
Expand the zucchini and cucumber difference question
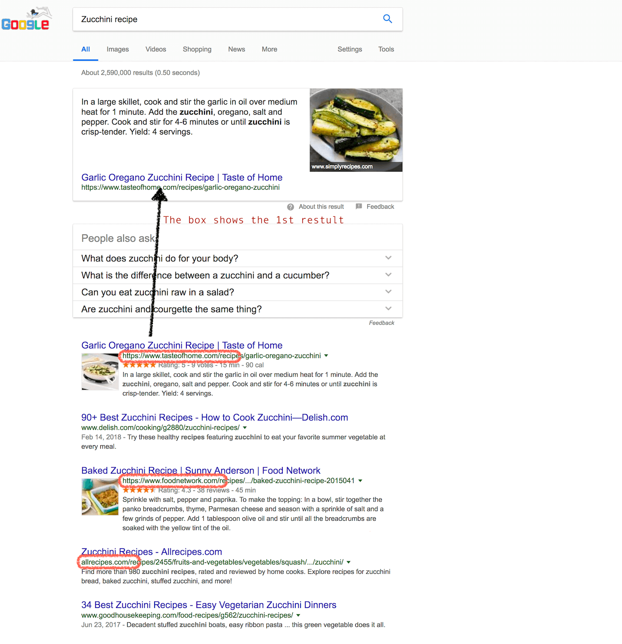[238, 275]
